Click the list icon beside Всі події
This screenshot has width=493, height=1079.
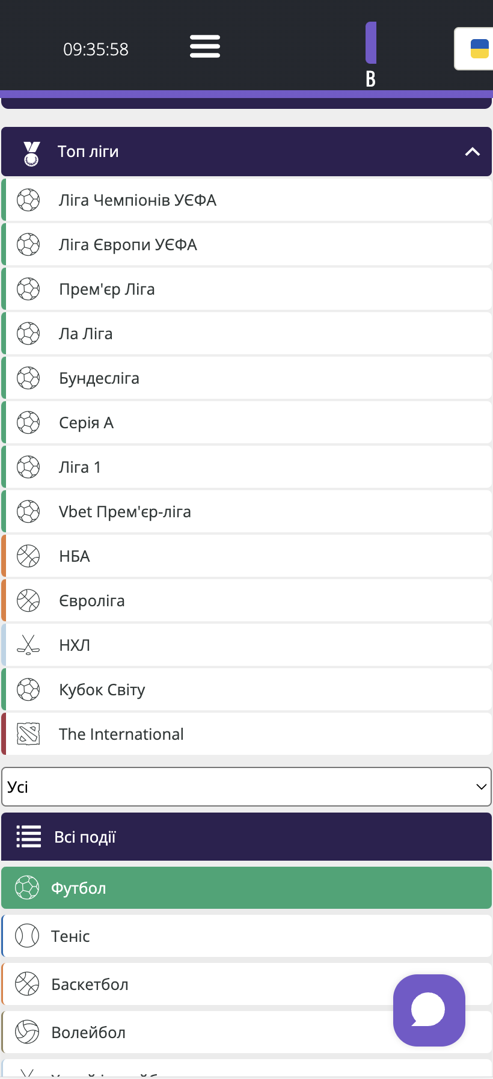pos(29,837)
